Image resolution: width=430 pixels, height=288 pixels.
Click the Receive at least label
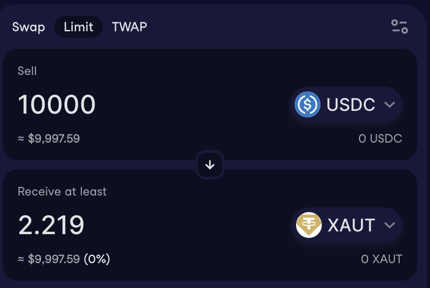pos(62,191)
